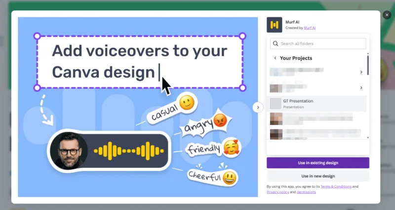Click the Presentation type label
Image resolution: width=395 pixels, height=210 pixels.
point(293,107)
